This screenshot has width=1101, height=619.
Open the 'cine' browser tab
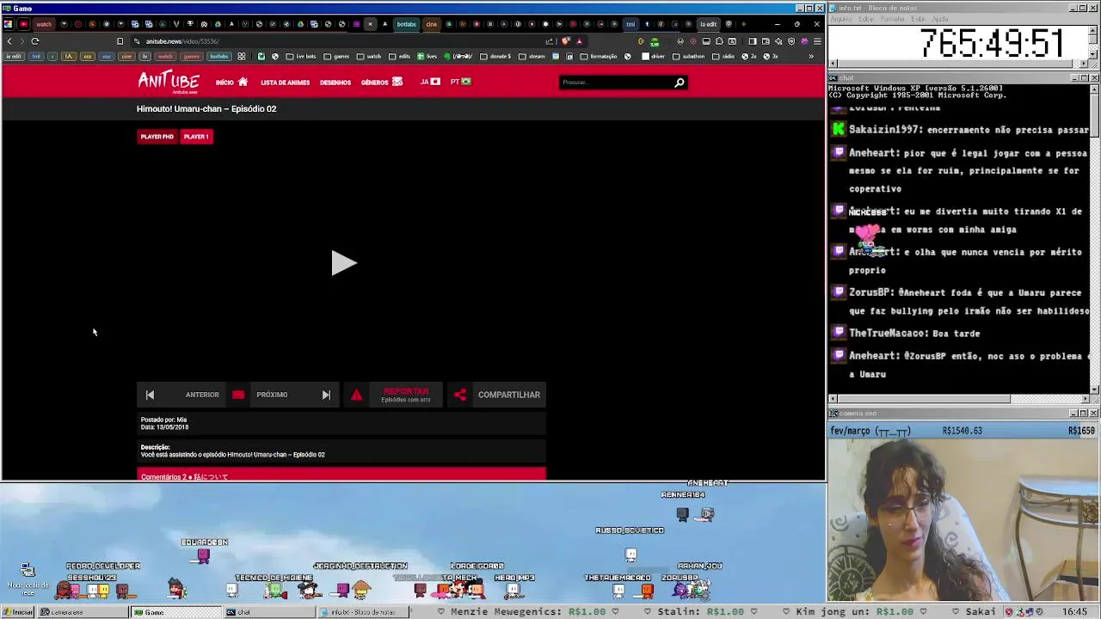[431, 24]
